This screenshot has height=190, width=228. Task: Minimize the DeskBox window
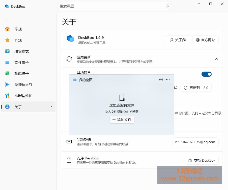coord(199,4)
